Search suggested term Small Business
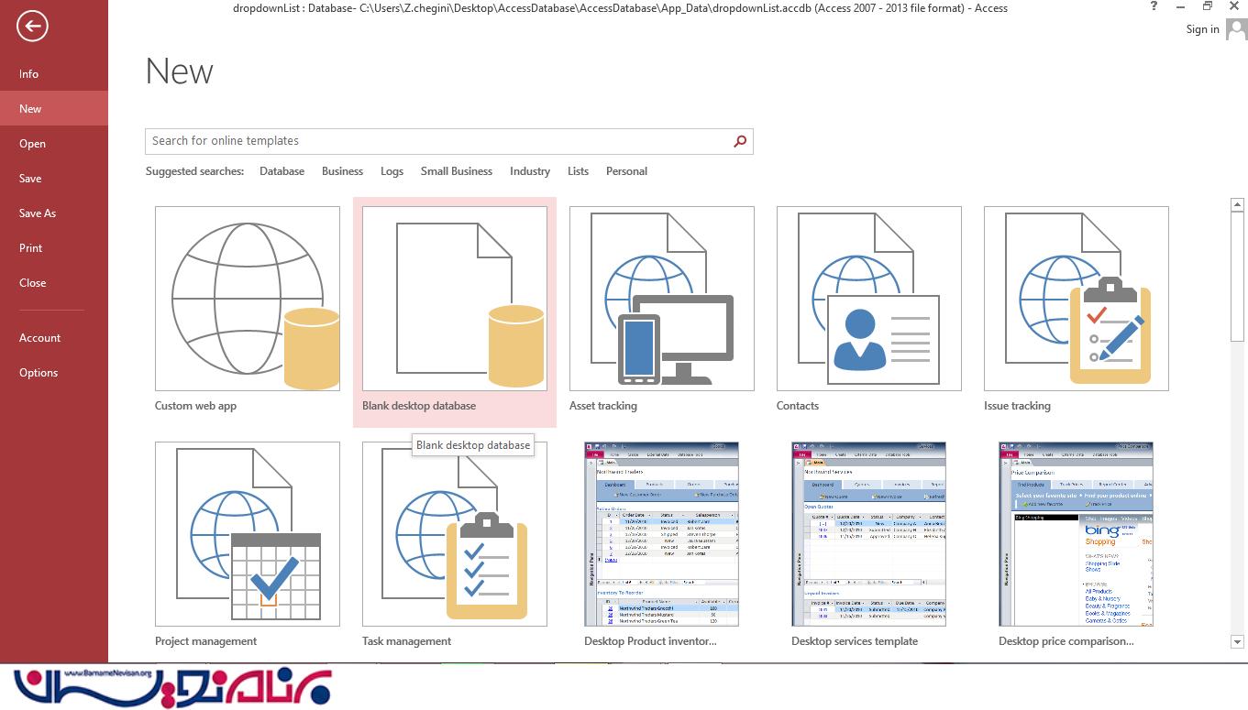Screen dimensions: 1248x710 pyautogui.click(x=457, y=171)
